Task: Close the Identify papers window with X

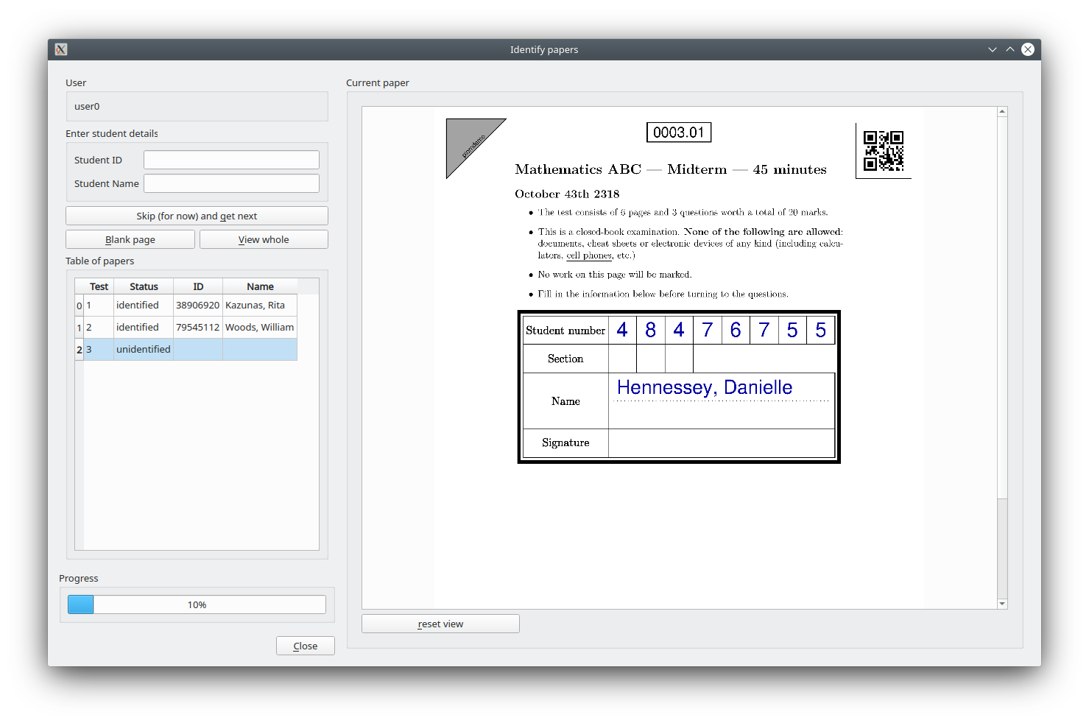Action: 1028,49
